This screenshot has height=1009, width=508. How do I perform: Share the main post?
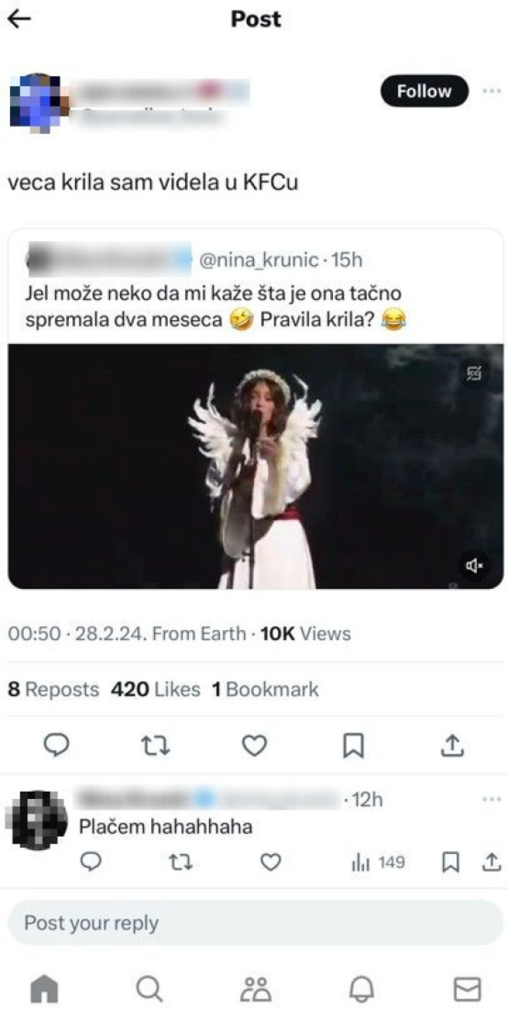click(x=452, y=745)
